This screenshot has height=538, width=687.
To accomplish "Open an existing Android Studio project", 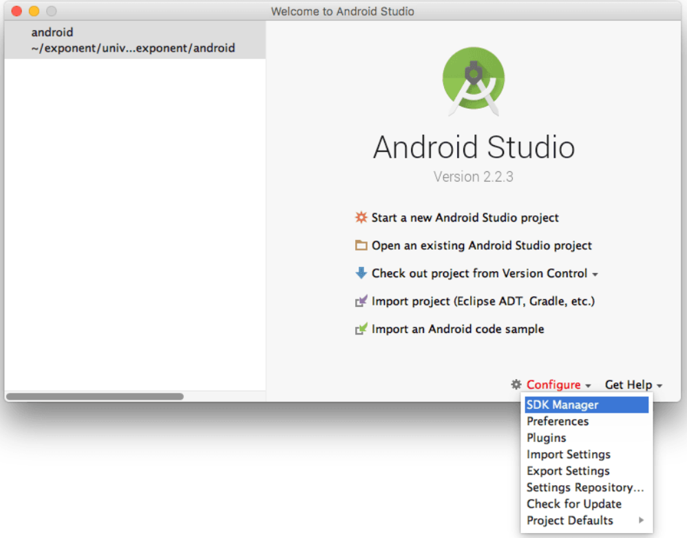I will click(x=481, y=246).
